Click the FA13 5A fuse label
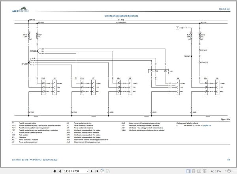The height and width of the screenshot is (174, 237). (x=203, y=36)
